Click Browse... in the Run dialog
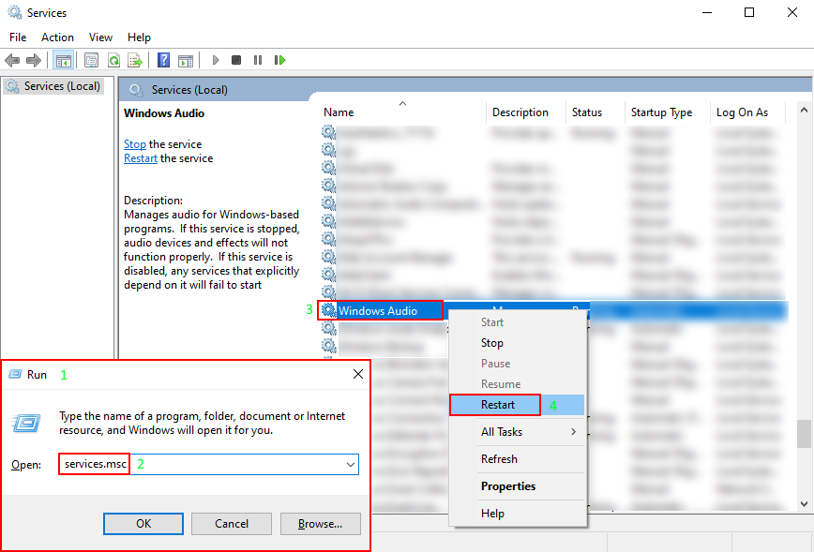The width and height of the screenshot is (814, 552). (321, 524)
